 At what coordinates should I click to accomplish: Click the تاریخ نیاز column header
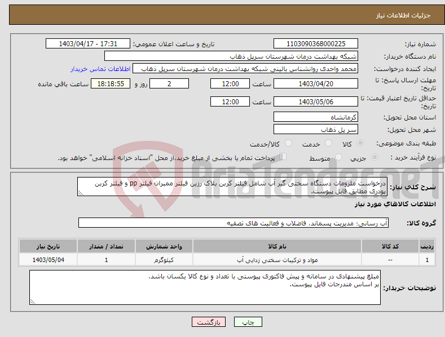click(49, 246)
